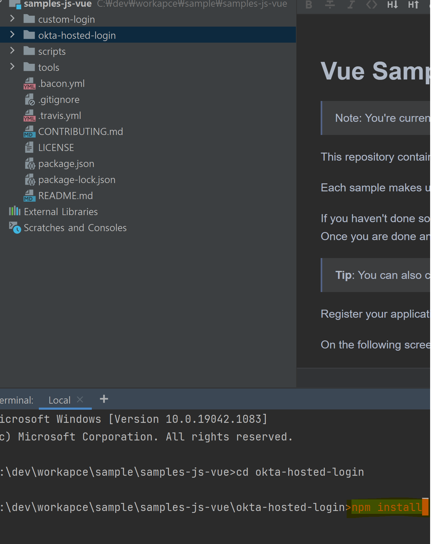Click the .travis.yml YML file icon
Image resolution: width=433 pixels, height=544 pixels.
pos(29,116)
